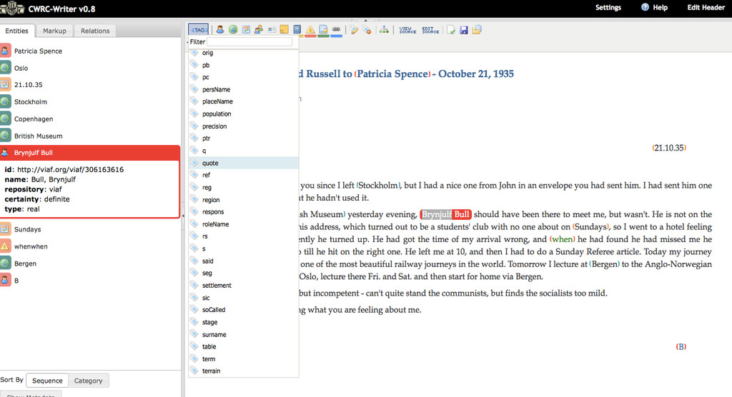The width and height of the screenshot is (732, 397).
Task: Expand the Stockholm entity in list
Action: (31, 102)
